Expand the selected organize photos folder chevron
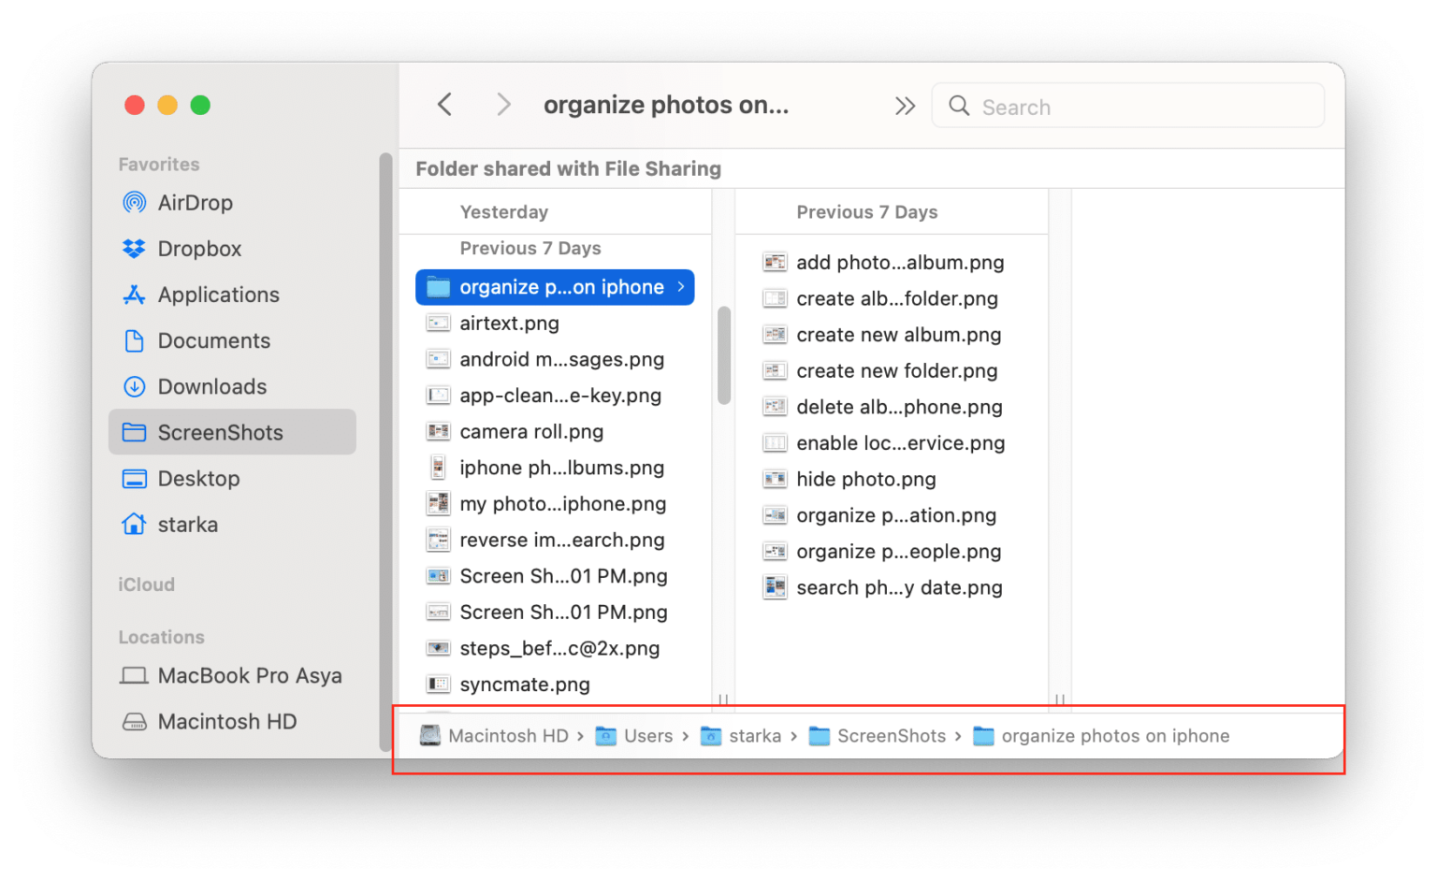Viewport: 1437px width, 880px height. click(x=682, y=287)
